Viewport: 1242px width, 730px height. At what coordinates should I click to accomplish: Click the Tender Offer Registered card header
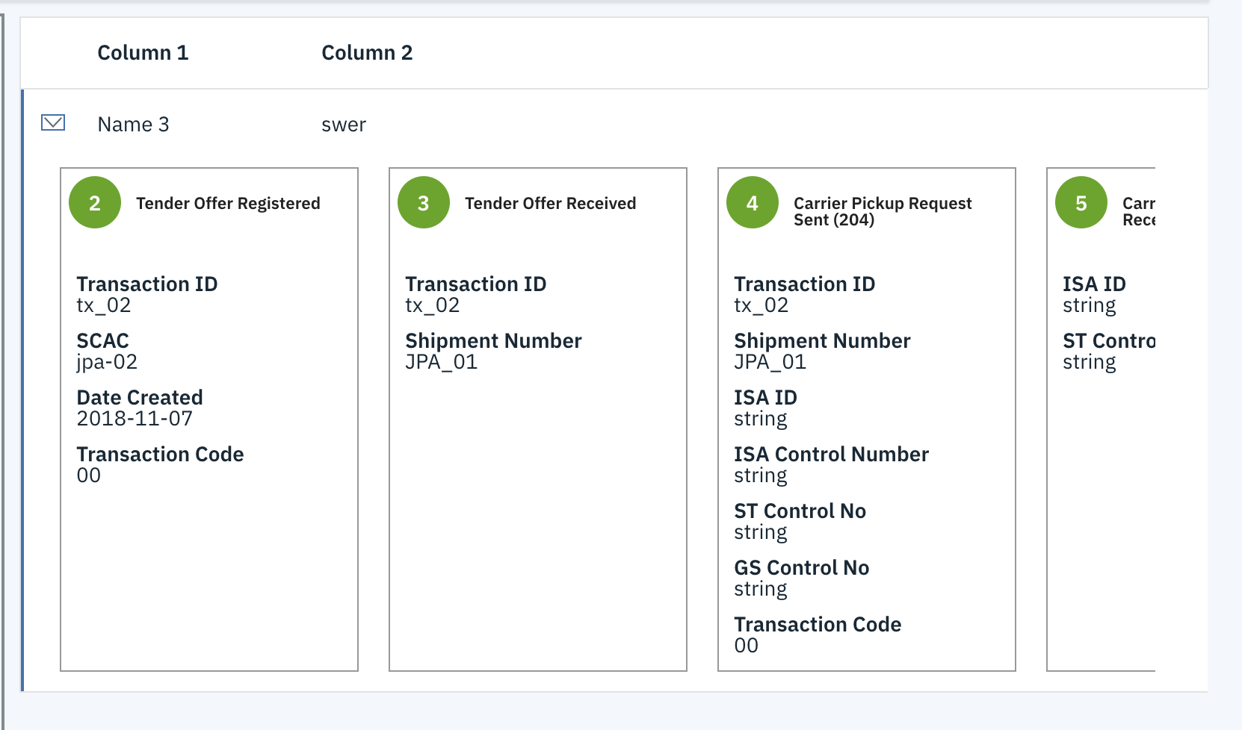pos(229,202)
